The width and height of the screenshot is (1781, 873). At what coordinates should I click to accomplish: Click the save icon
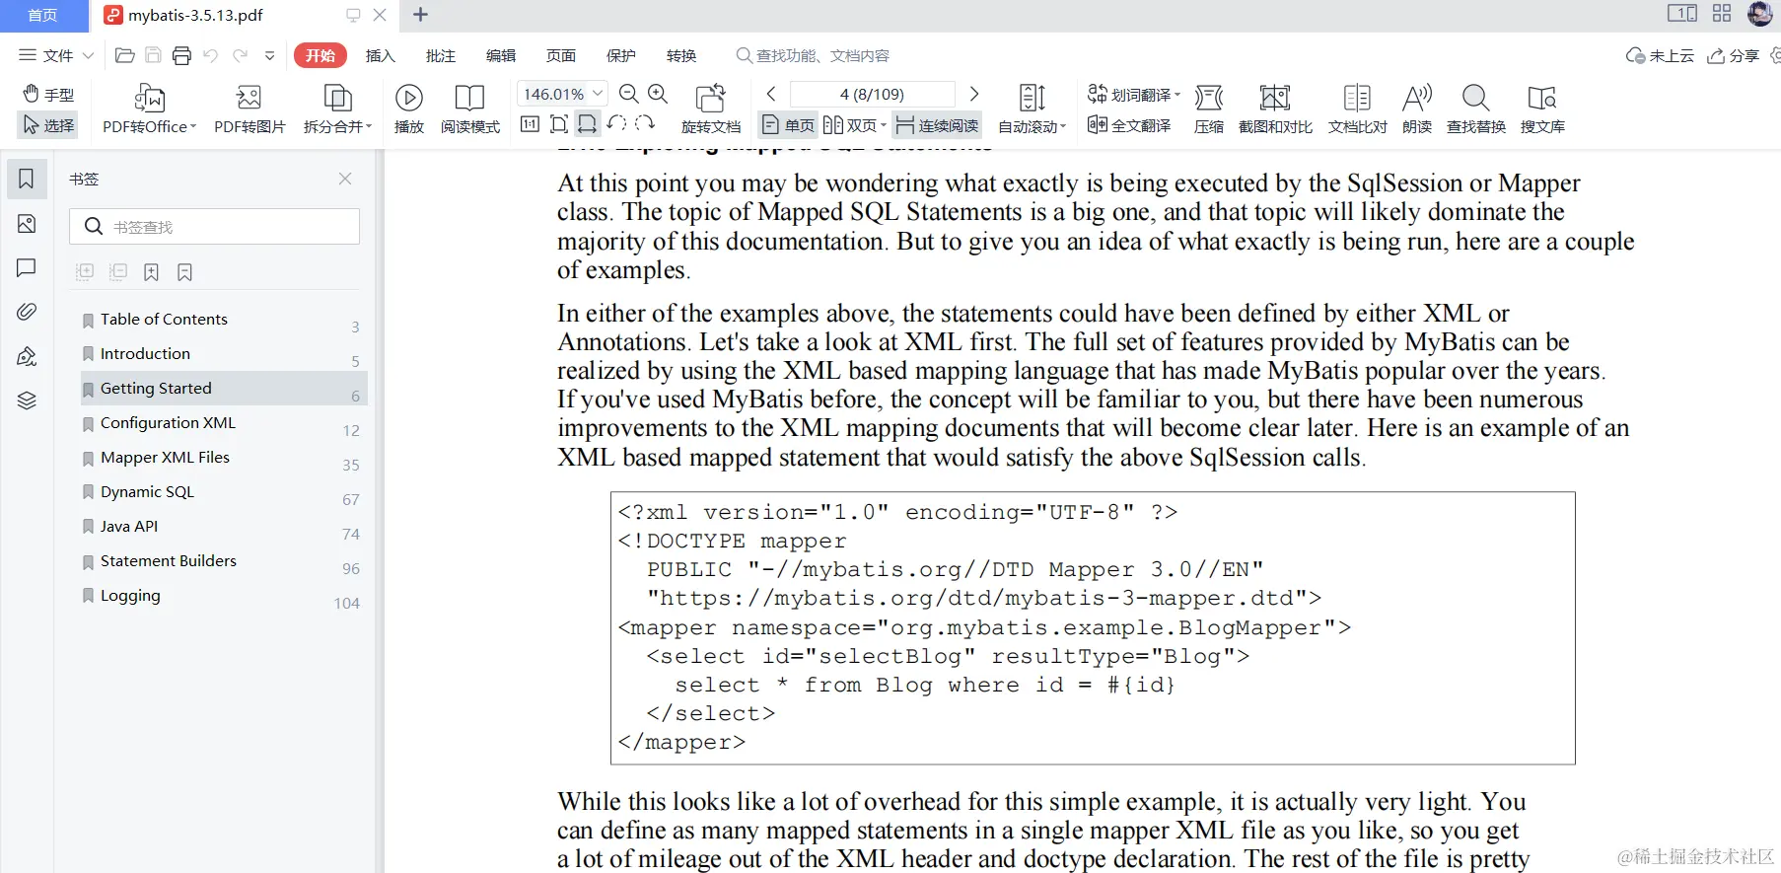[153, 55]
